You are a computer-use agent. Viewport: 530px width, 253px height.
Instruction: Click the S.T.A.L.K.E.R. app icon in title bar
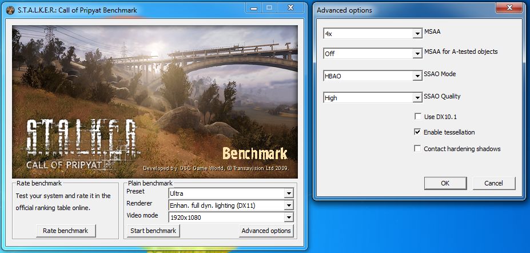coord(10,10)
